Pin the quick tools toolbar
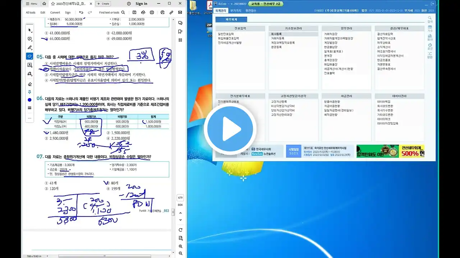Screen dimensions: 460x258 point(29,92)
